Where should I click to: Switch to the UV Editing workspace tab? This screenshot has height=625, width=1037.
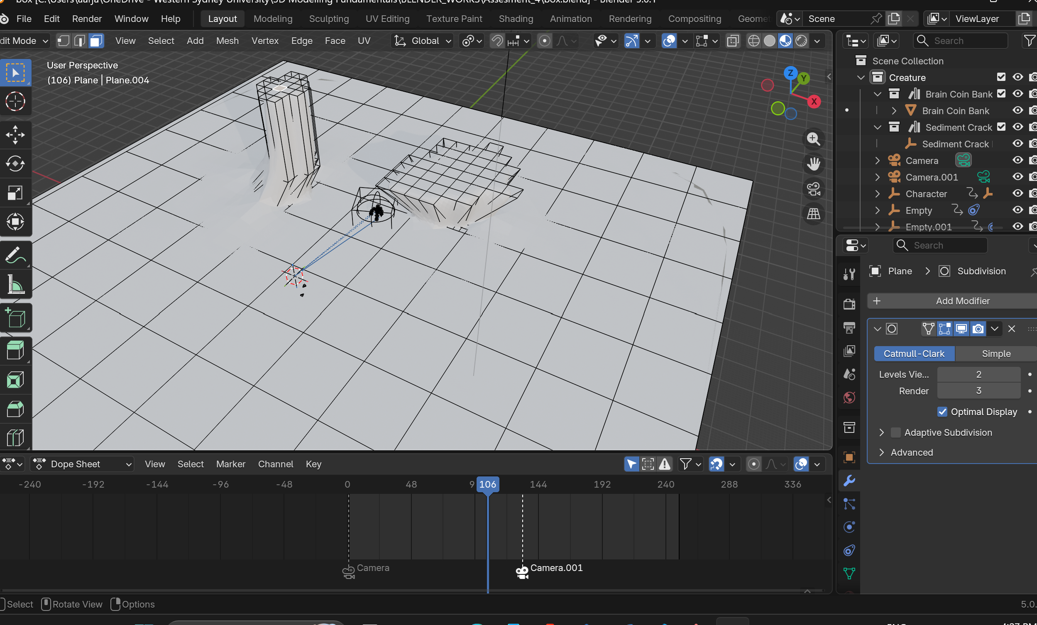click(x=387, y=19)
